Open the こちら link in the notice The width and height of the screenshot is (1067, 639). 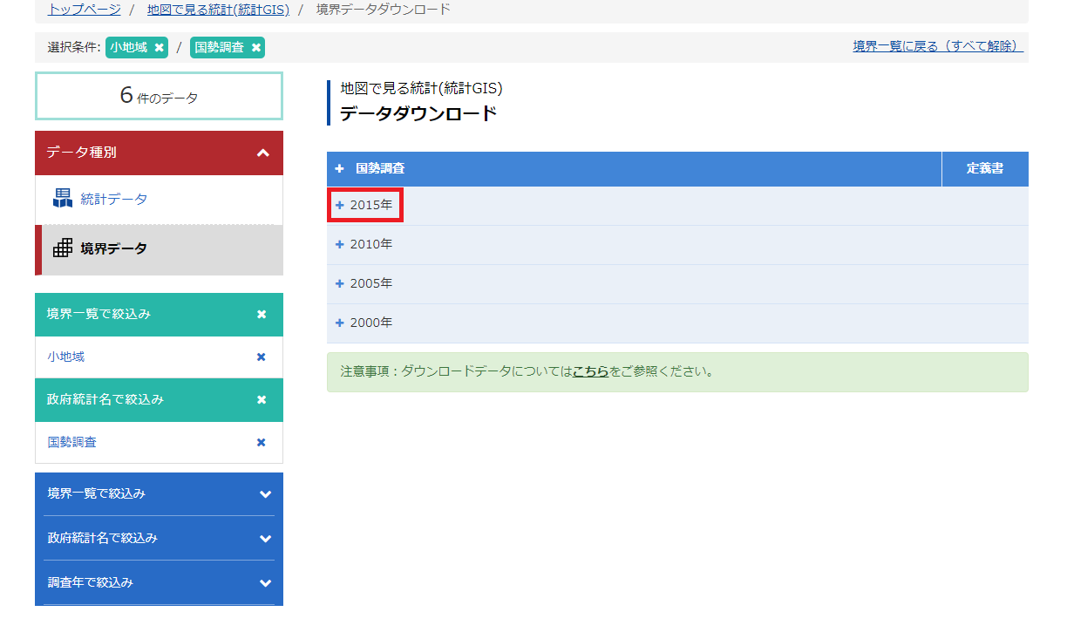(590, 372)
